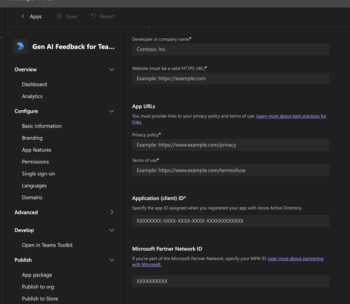Image resolution: width=350 pixels, height=304 pixels.
Task: Collapse the Publish section chevron
Action: (x=111, y=260)
